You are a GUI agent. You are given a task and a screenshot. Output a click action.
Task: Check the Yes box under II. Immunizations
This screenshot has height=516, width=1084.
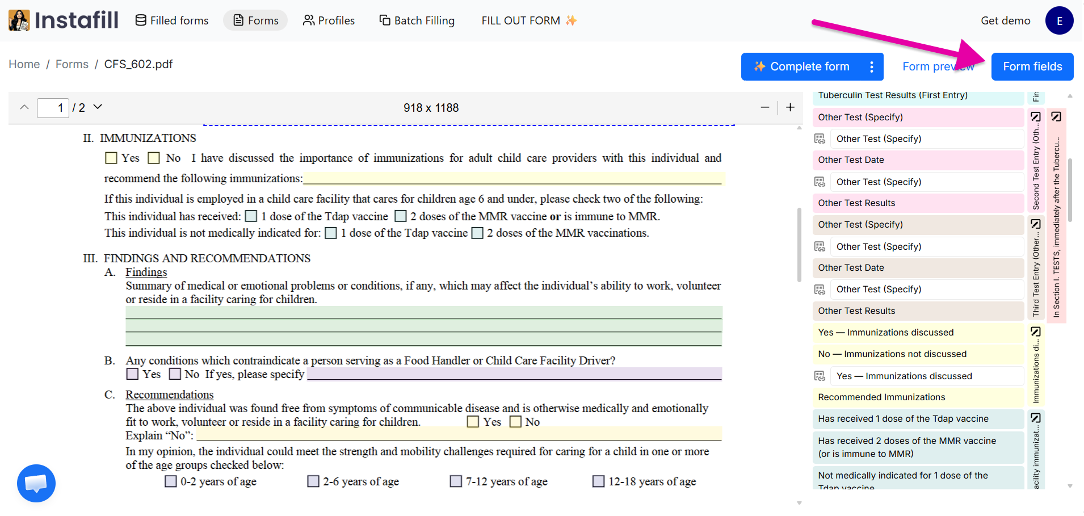[x=111, y=158]
